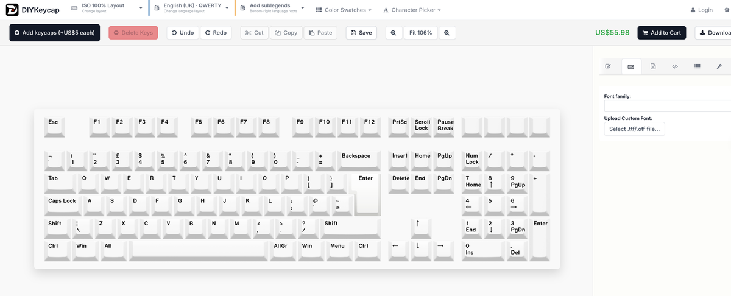Select the numpad 0 Ins keycap
The width and height of the screenshot is (731, 296).
(484, 251)
